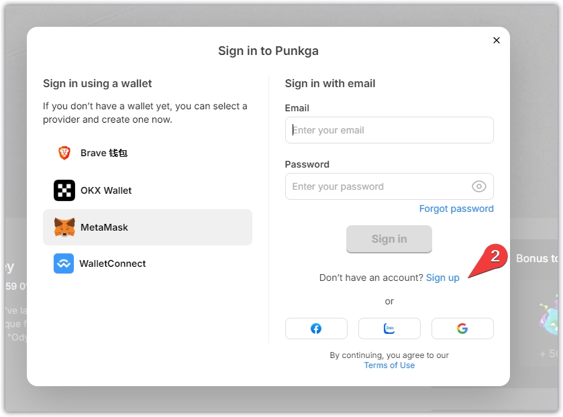Close the Sign in to Punkga dialog

pos(497,40)
